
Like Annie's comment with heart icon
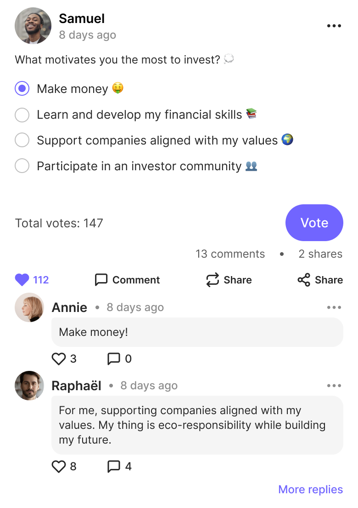[58, 358]
